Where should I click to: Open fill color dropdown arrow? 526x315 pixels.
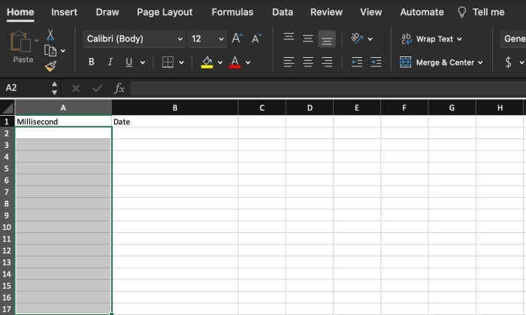click(x=220, y=62)
